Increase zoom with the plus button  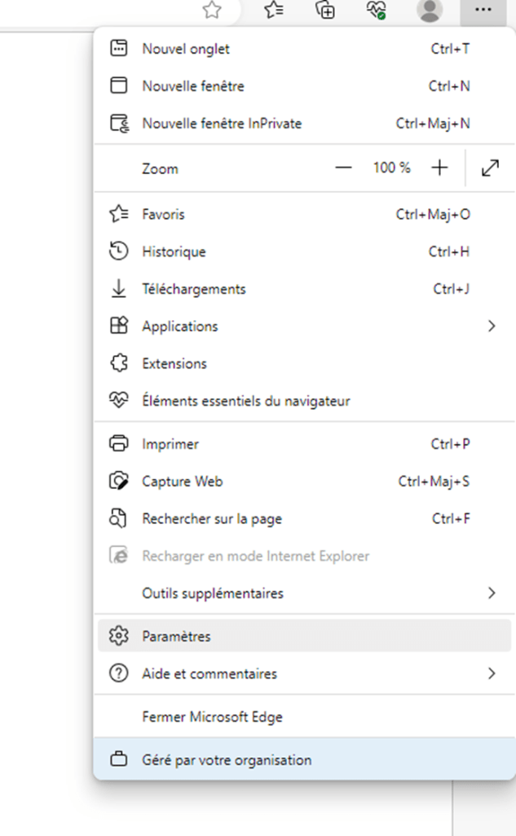coord(440,168)
